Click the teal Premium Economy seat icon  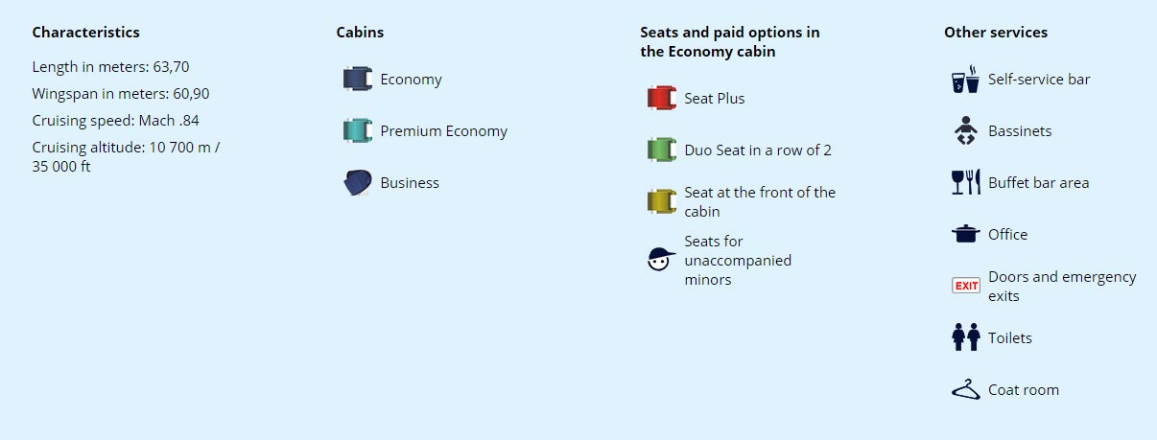point(358,130)
